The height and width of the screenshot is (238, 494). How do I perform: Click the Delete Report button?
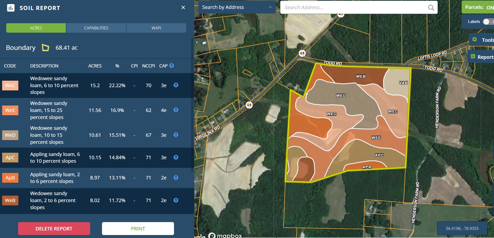click(54, 229)
